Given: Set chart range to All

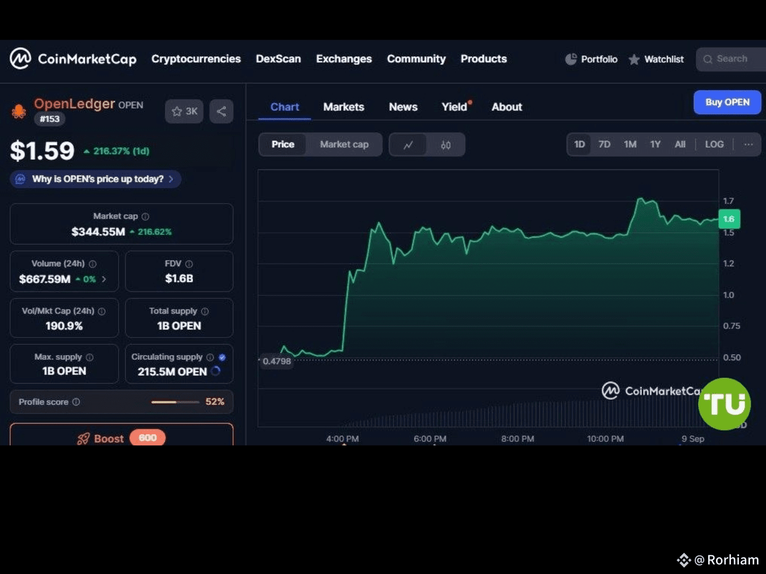Looking at the screenshot, I should [x=680, y=144].
